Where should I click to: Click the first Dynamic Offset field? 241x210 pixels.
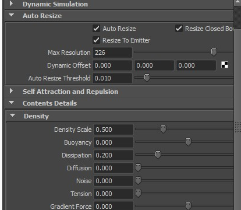coord(112,65)
